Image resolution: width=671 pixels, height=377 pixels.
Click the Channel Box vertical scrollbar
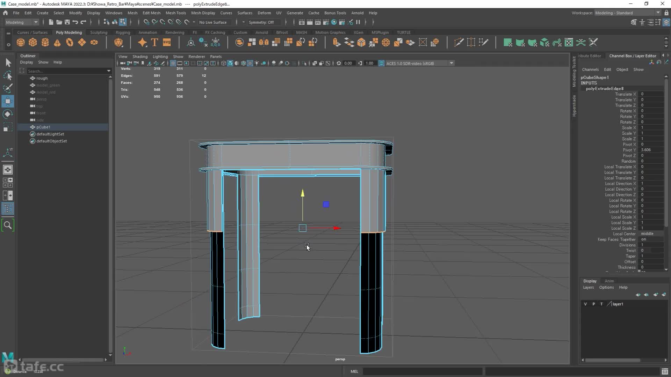click(666, 154)
